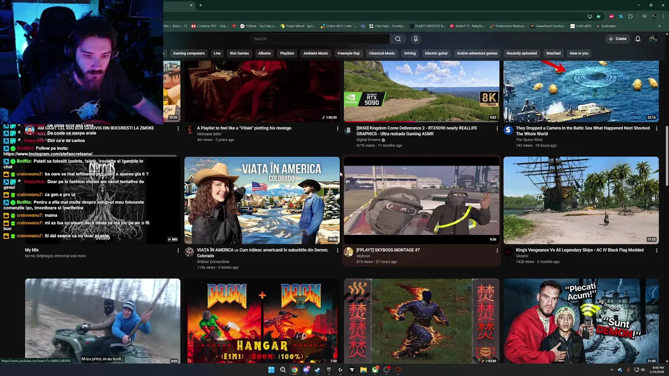Select the Watched filter chip
The width and height of the screenshot is (669, 376).
[553, 53]
